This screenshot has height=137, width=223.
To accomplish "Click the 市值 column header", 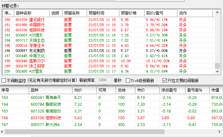I will click(x=216, y=90).
